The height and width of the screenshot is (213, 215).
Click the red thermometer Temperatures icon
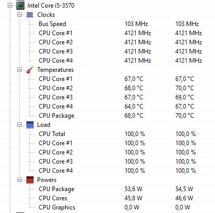(30, 70)
